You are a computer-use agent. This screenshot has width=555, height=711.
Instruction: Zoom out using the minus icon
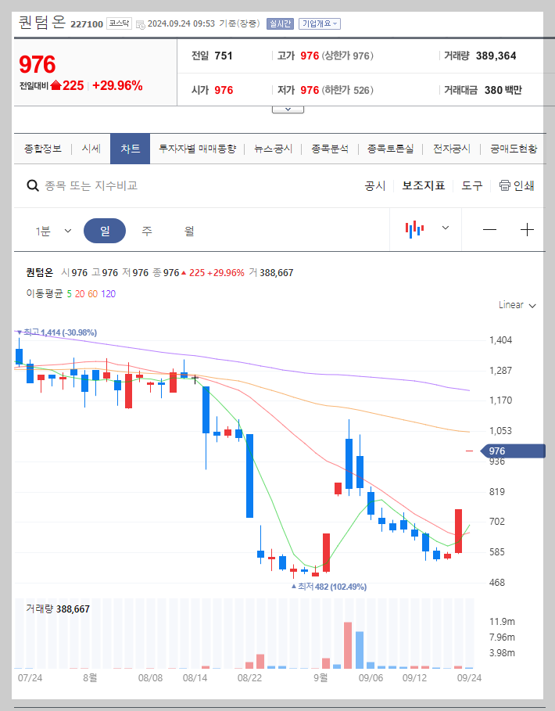point(489,230)
